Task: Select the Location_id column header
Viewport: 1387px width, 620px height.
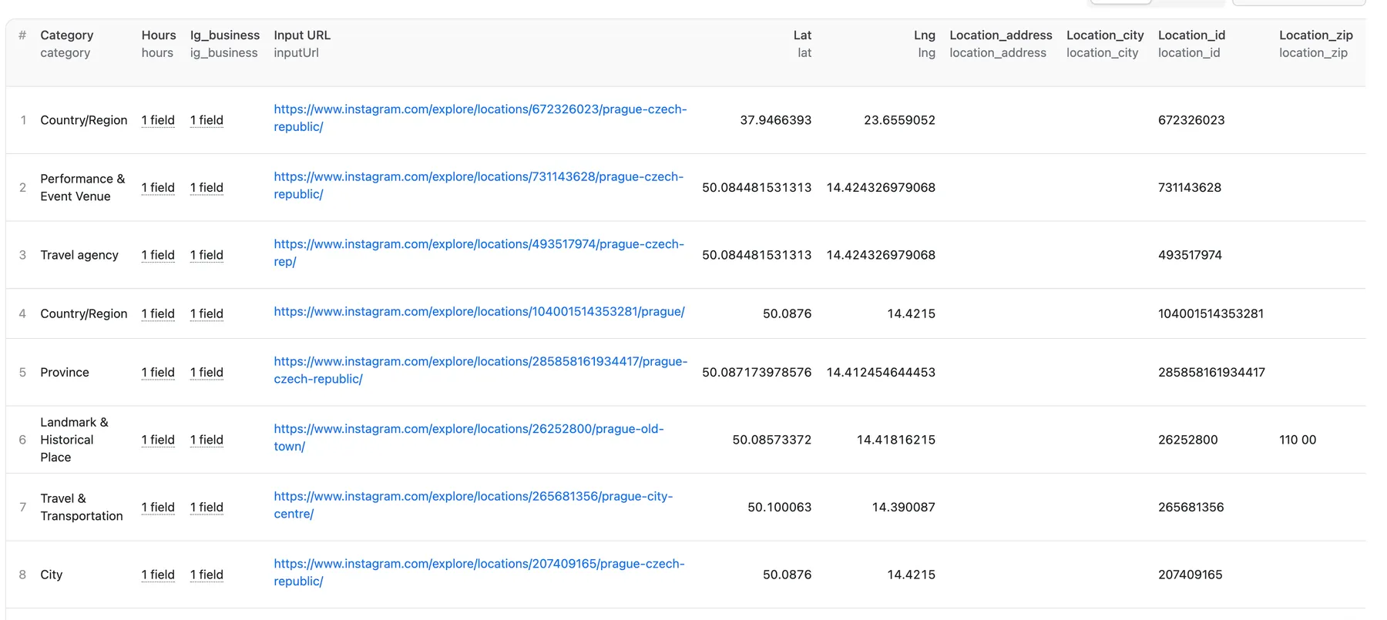Action: pos(1191,35)
